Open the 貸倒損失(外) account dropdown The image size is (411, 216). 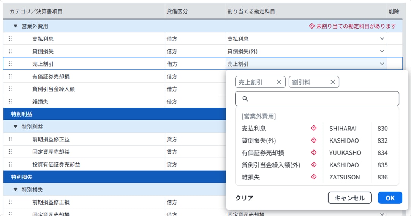click(382, 51)
